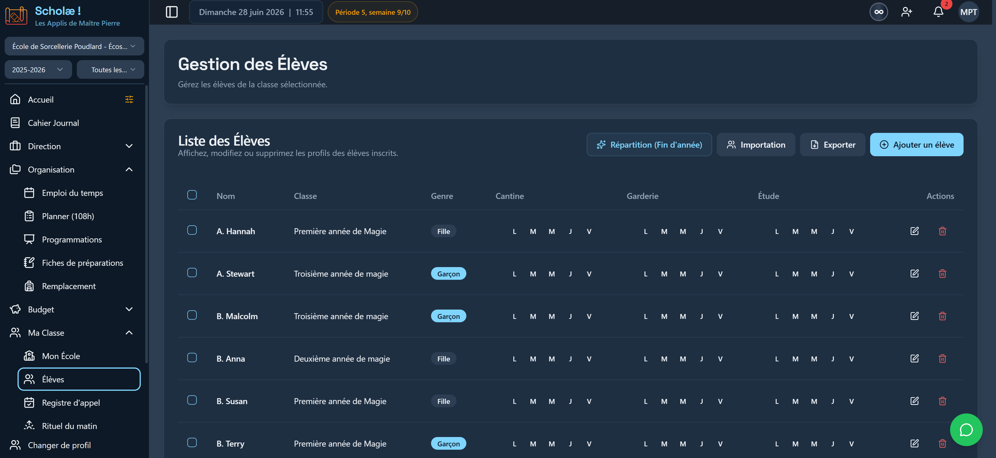Delete student A. Hannah
This screenshot has width=996, height=458.
click(942, 231)
